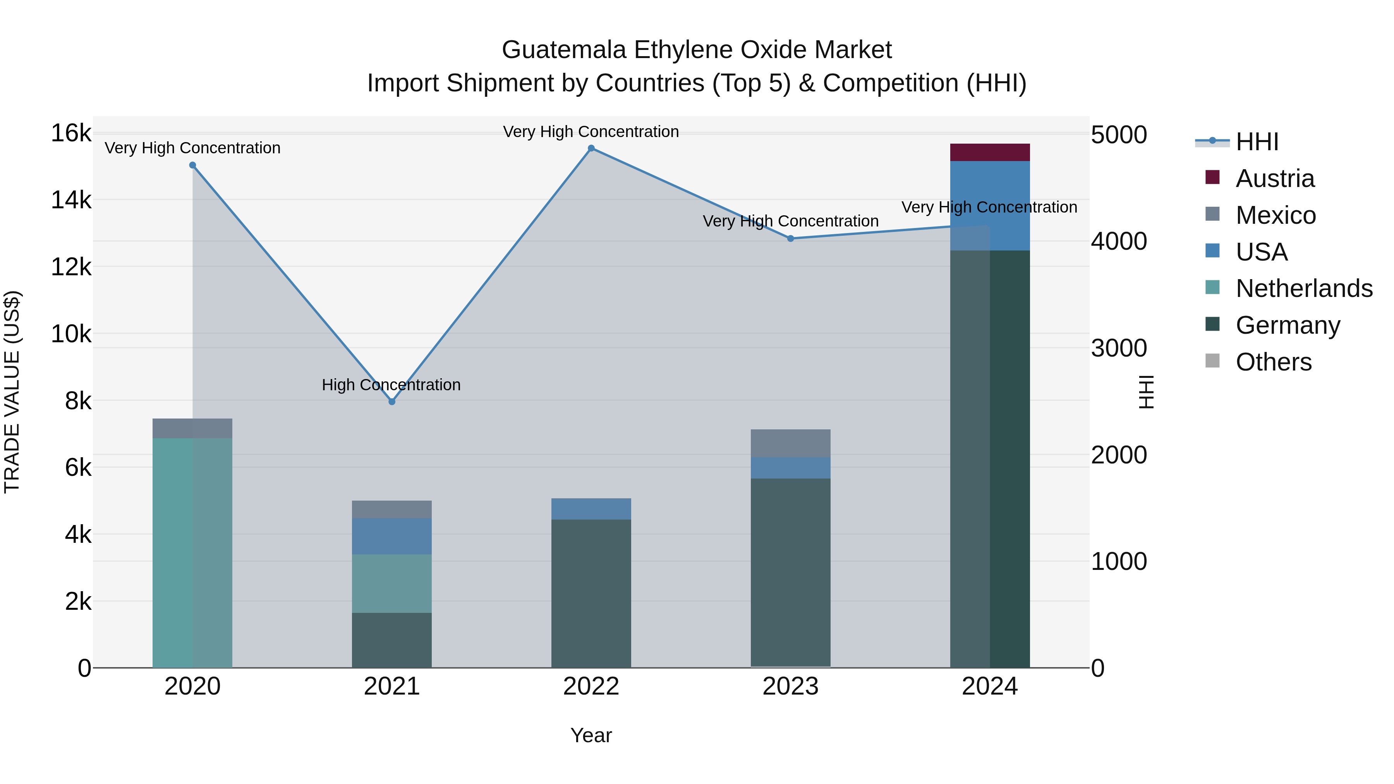Click the '4000' HHI axis tick
Screen dimensions: 1394x784
pyautogui.click(x=1119, y=241)
